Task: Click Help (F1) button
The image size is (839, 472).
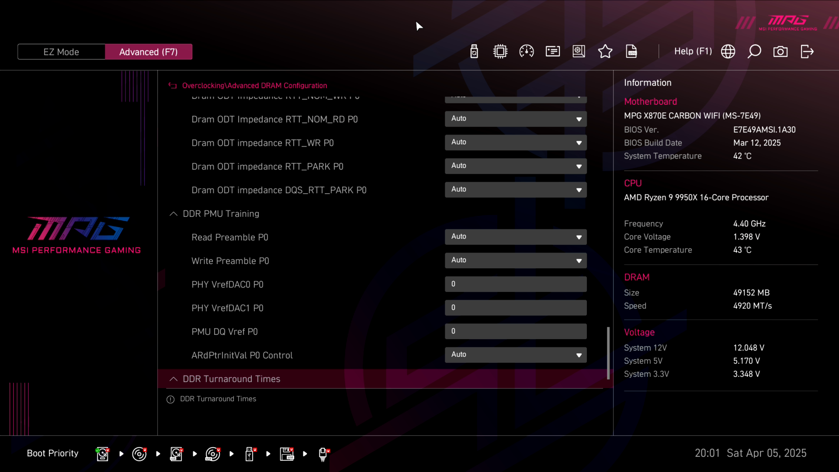Action: pyautogui.click(x=693, y=52)
